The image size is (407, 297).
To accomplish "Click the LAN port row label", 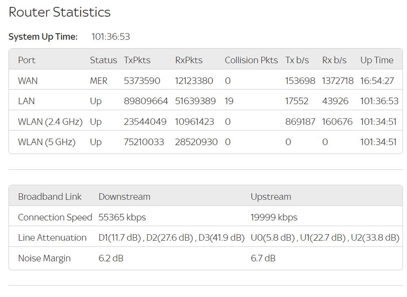I will (x=27, y=101).
